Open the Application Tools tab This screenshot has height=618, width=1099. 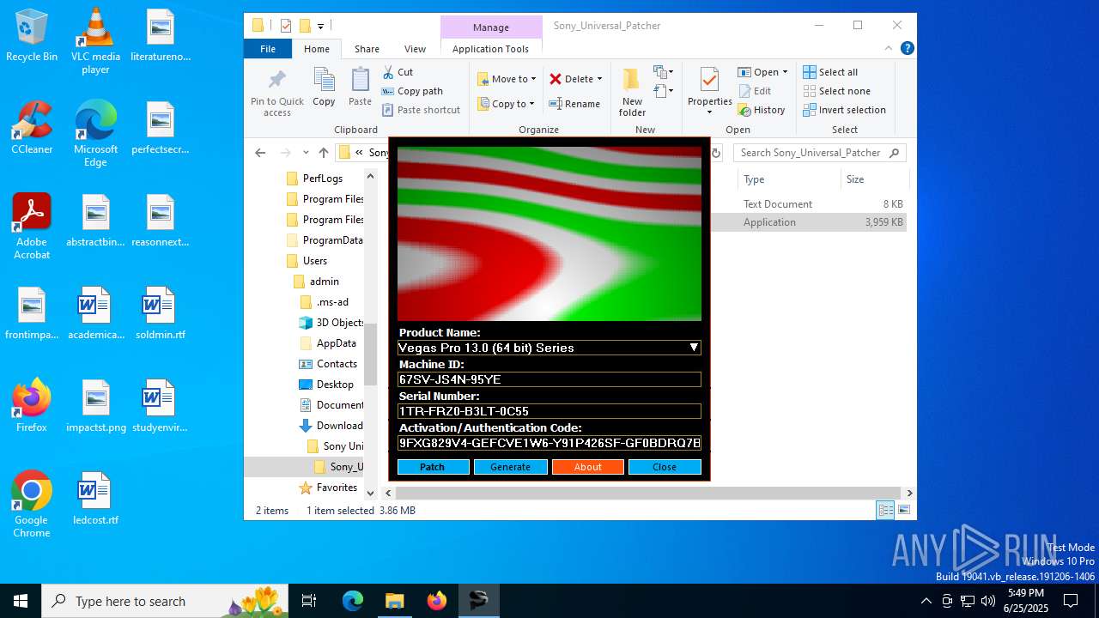point(490,49)
